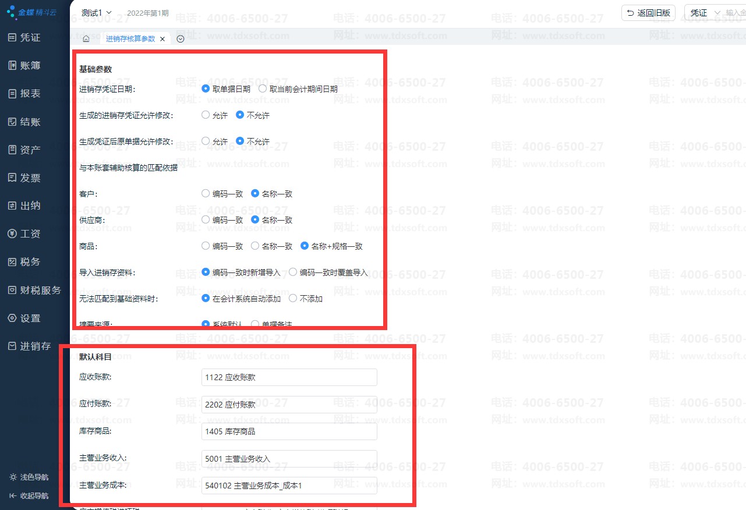Collapse the sidebar with 收起导航
Viewport: 746px width, 510px height.
tap(29, 495)
